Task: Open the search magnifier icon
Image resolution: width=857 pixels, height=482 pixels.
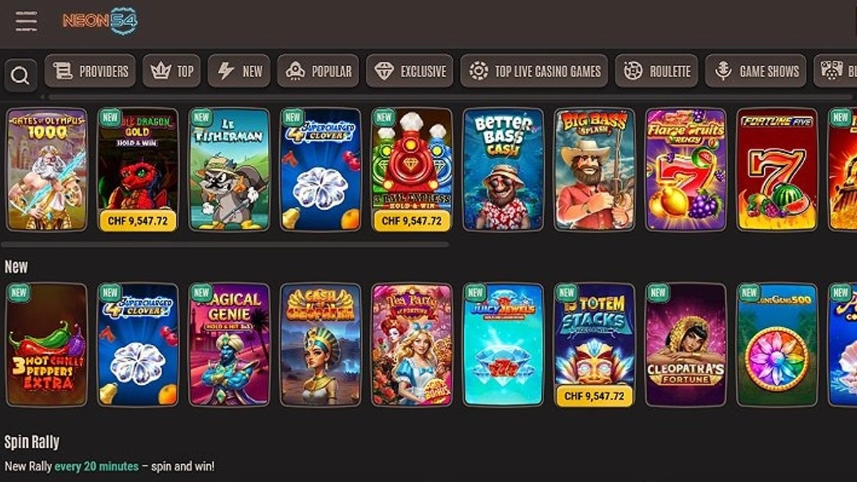Action: (21, 75)
